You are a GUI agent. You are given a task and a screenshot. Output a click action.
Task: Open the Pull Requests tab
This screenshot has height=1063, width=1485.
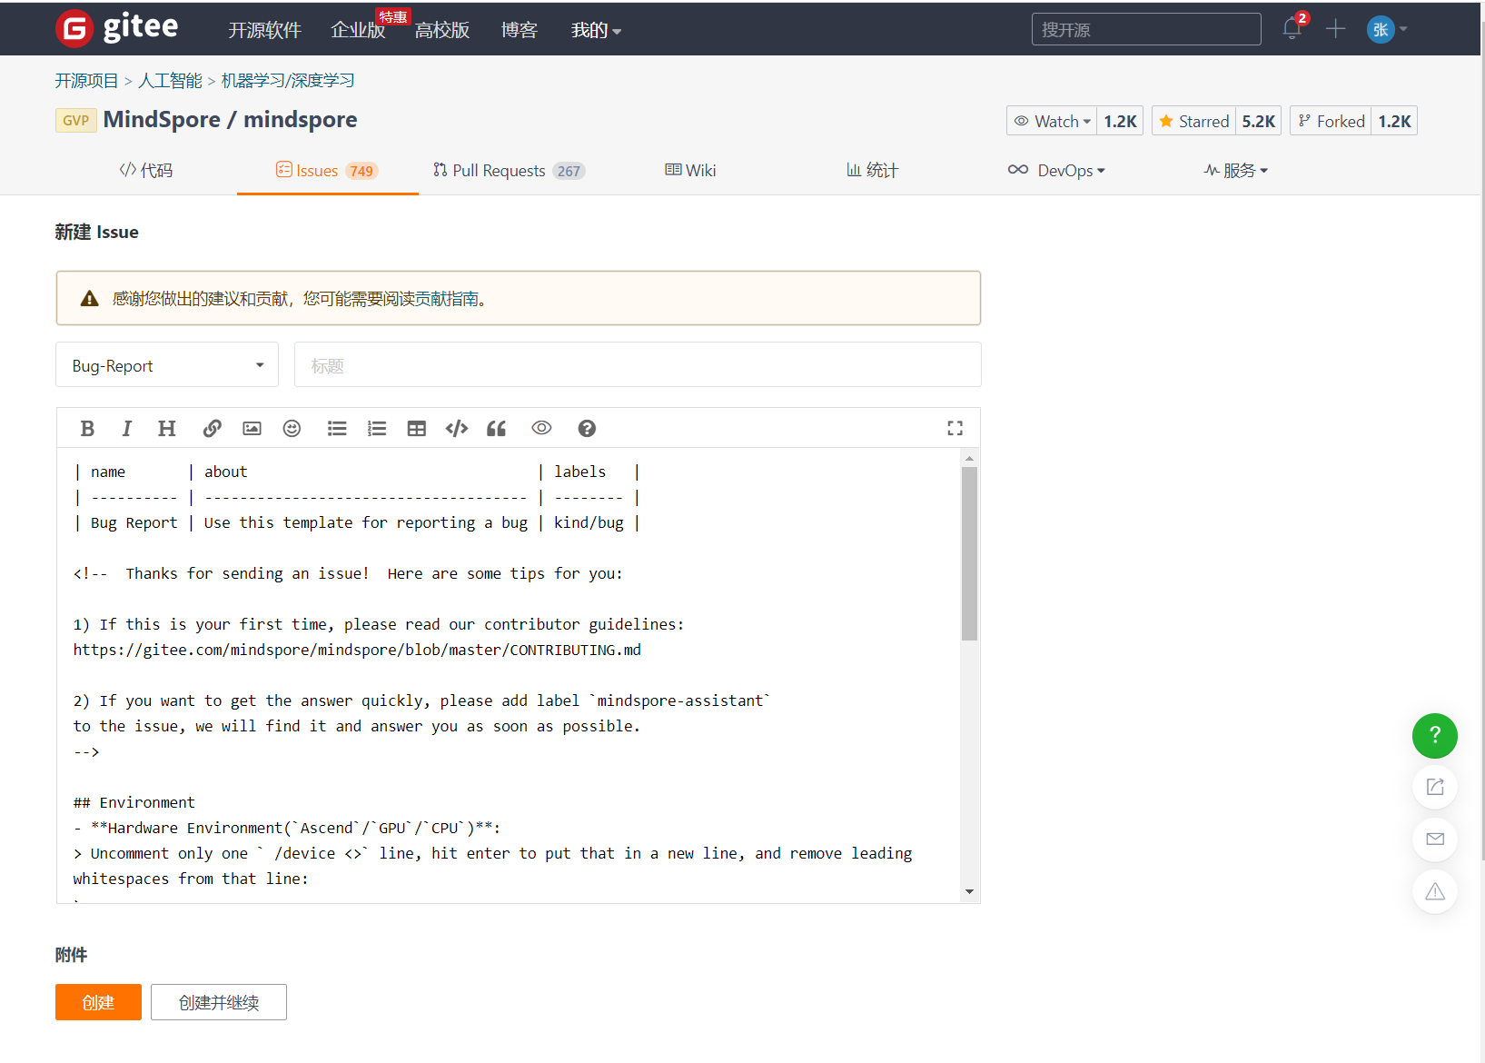coord(510,170)
